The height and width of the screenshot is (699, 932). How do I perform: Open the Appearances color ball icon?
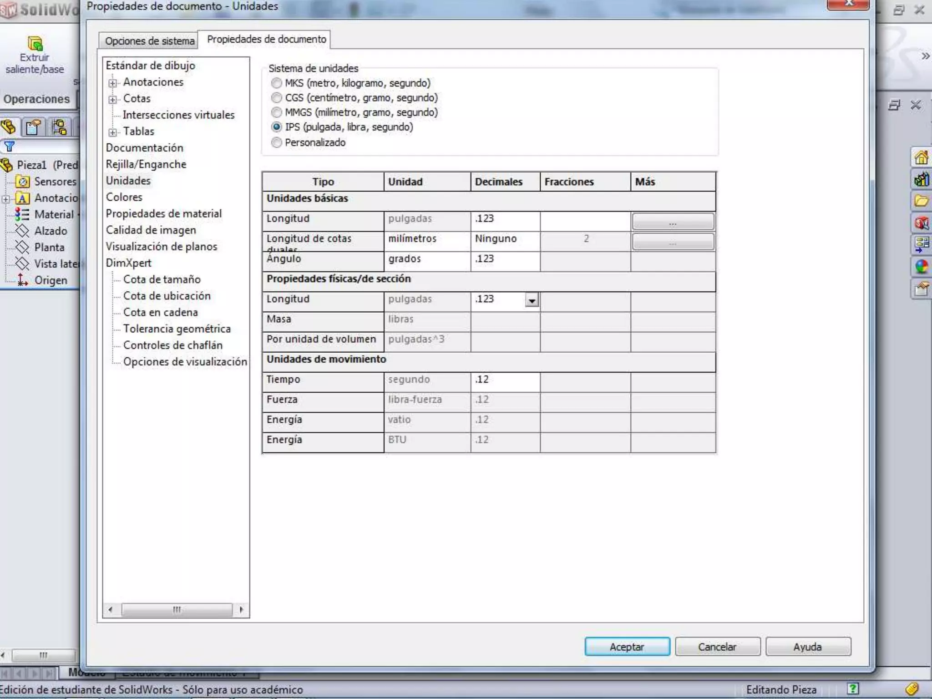tap(921, 267)
